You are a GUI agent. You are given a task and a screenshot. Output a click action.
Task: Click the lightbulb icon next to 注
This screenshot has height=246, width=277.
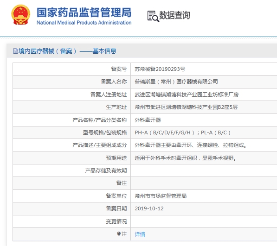[x=119, y=234]
